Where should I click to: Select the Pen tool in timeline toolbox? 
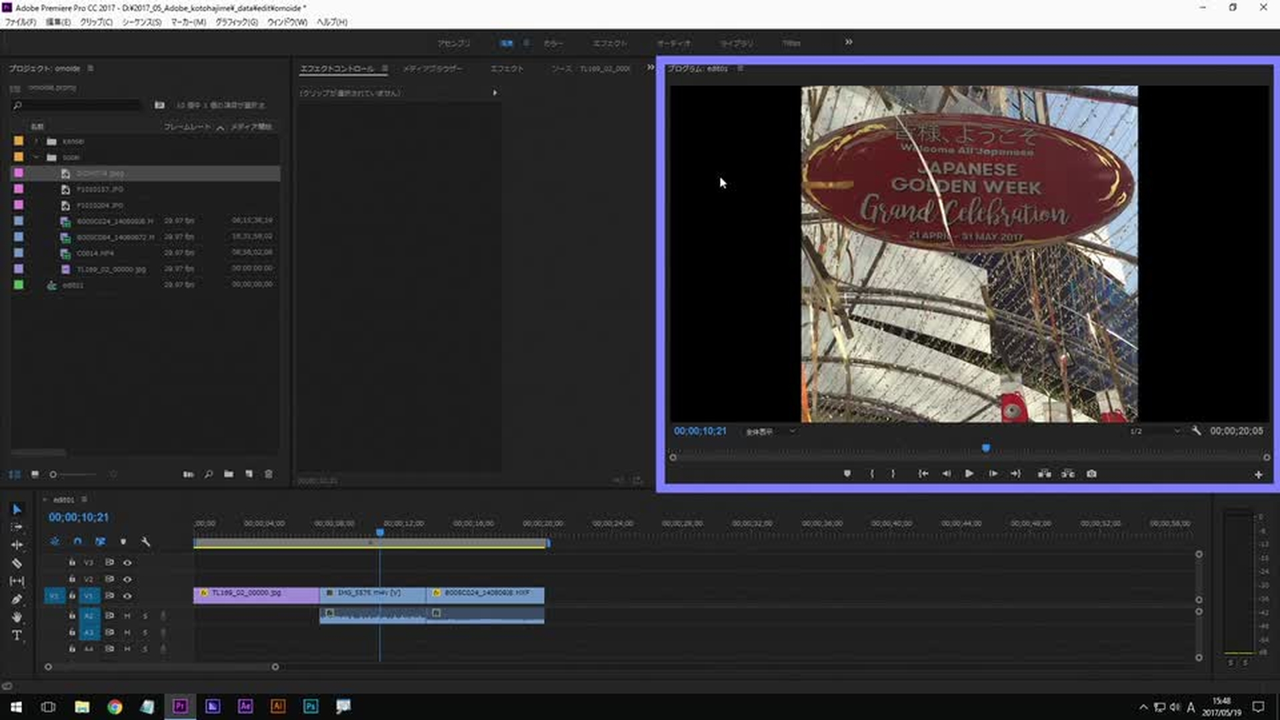pyautogui.click(x=17, y=599)
